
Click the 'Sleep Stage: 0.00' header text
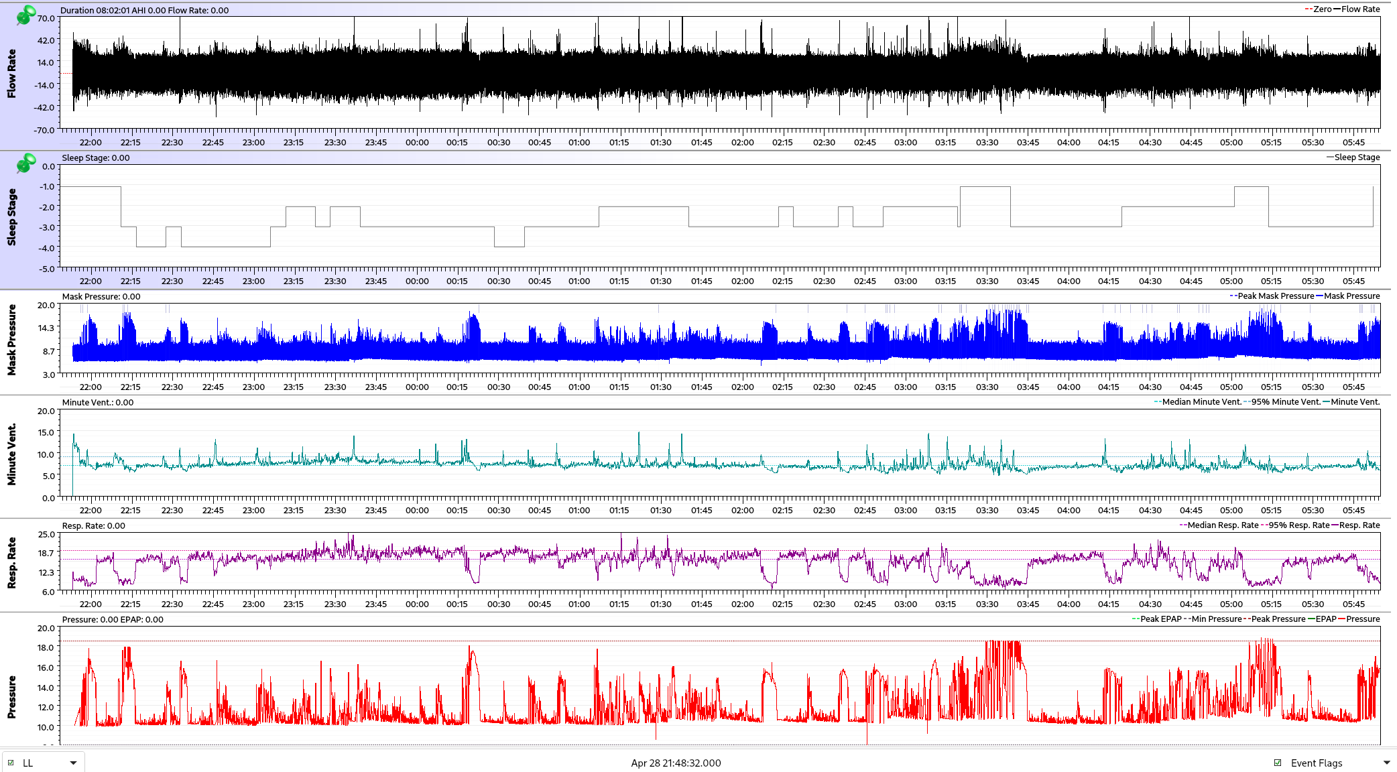click(96, 157)
